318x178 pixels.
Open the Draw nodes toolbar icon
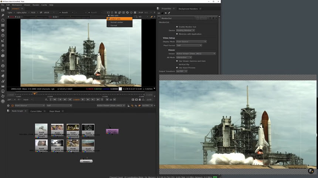pyautogui.click(x=3, y=15)
